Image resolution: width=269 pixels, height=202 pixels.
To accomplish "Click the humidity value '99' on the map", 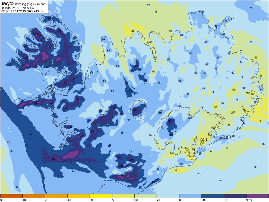I will 134,110.
